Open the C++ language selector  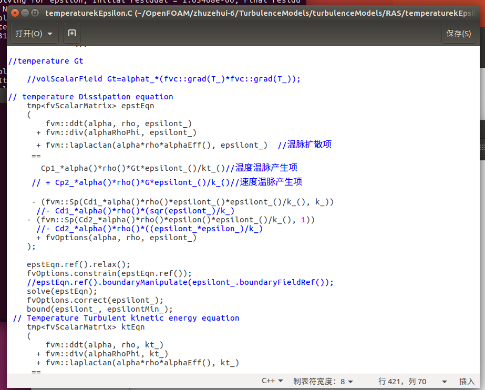[x=272, y=381]
